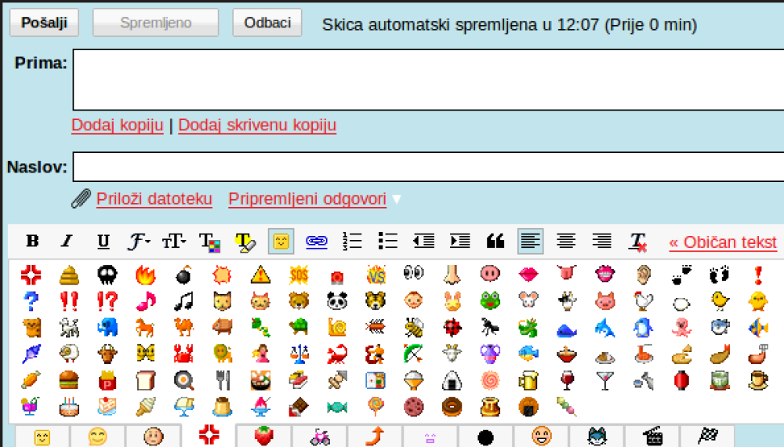Switch to the bicycle emoji tab
Screen dimensions: 784x447
[x=320, y=436]
